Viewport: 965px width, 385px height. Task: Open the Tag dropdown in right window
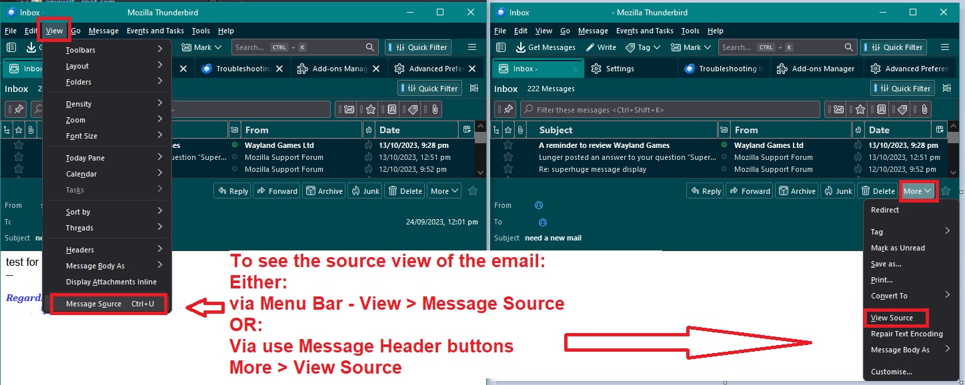point(643,47)
